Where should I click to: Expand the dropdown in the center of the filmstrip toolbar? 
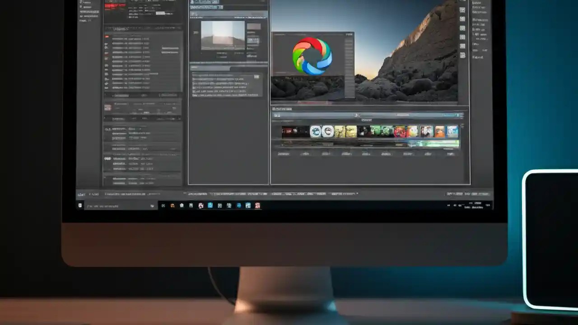357,114
